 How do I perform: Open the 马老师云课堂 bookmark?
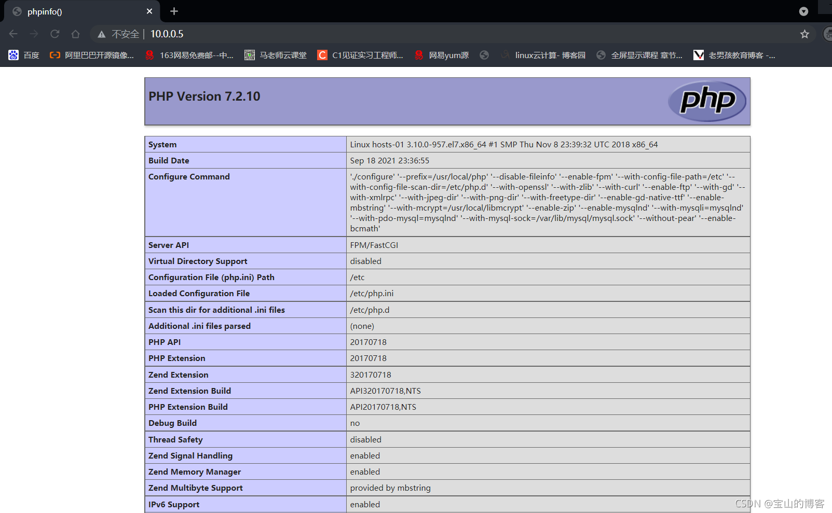[276, 55]
